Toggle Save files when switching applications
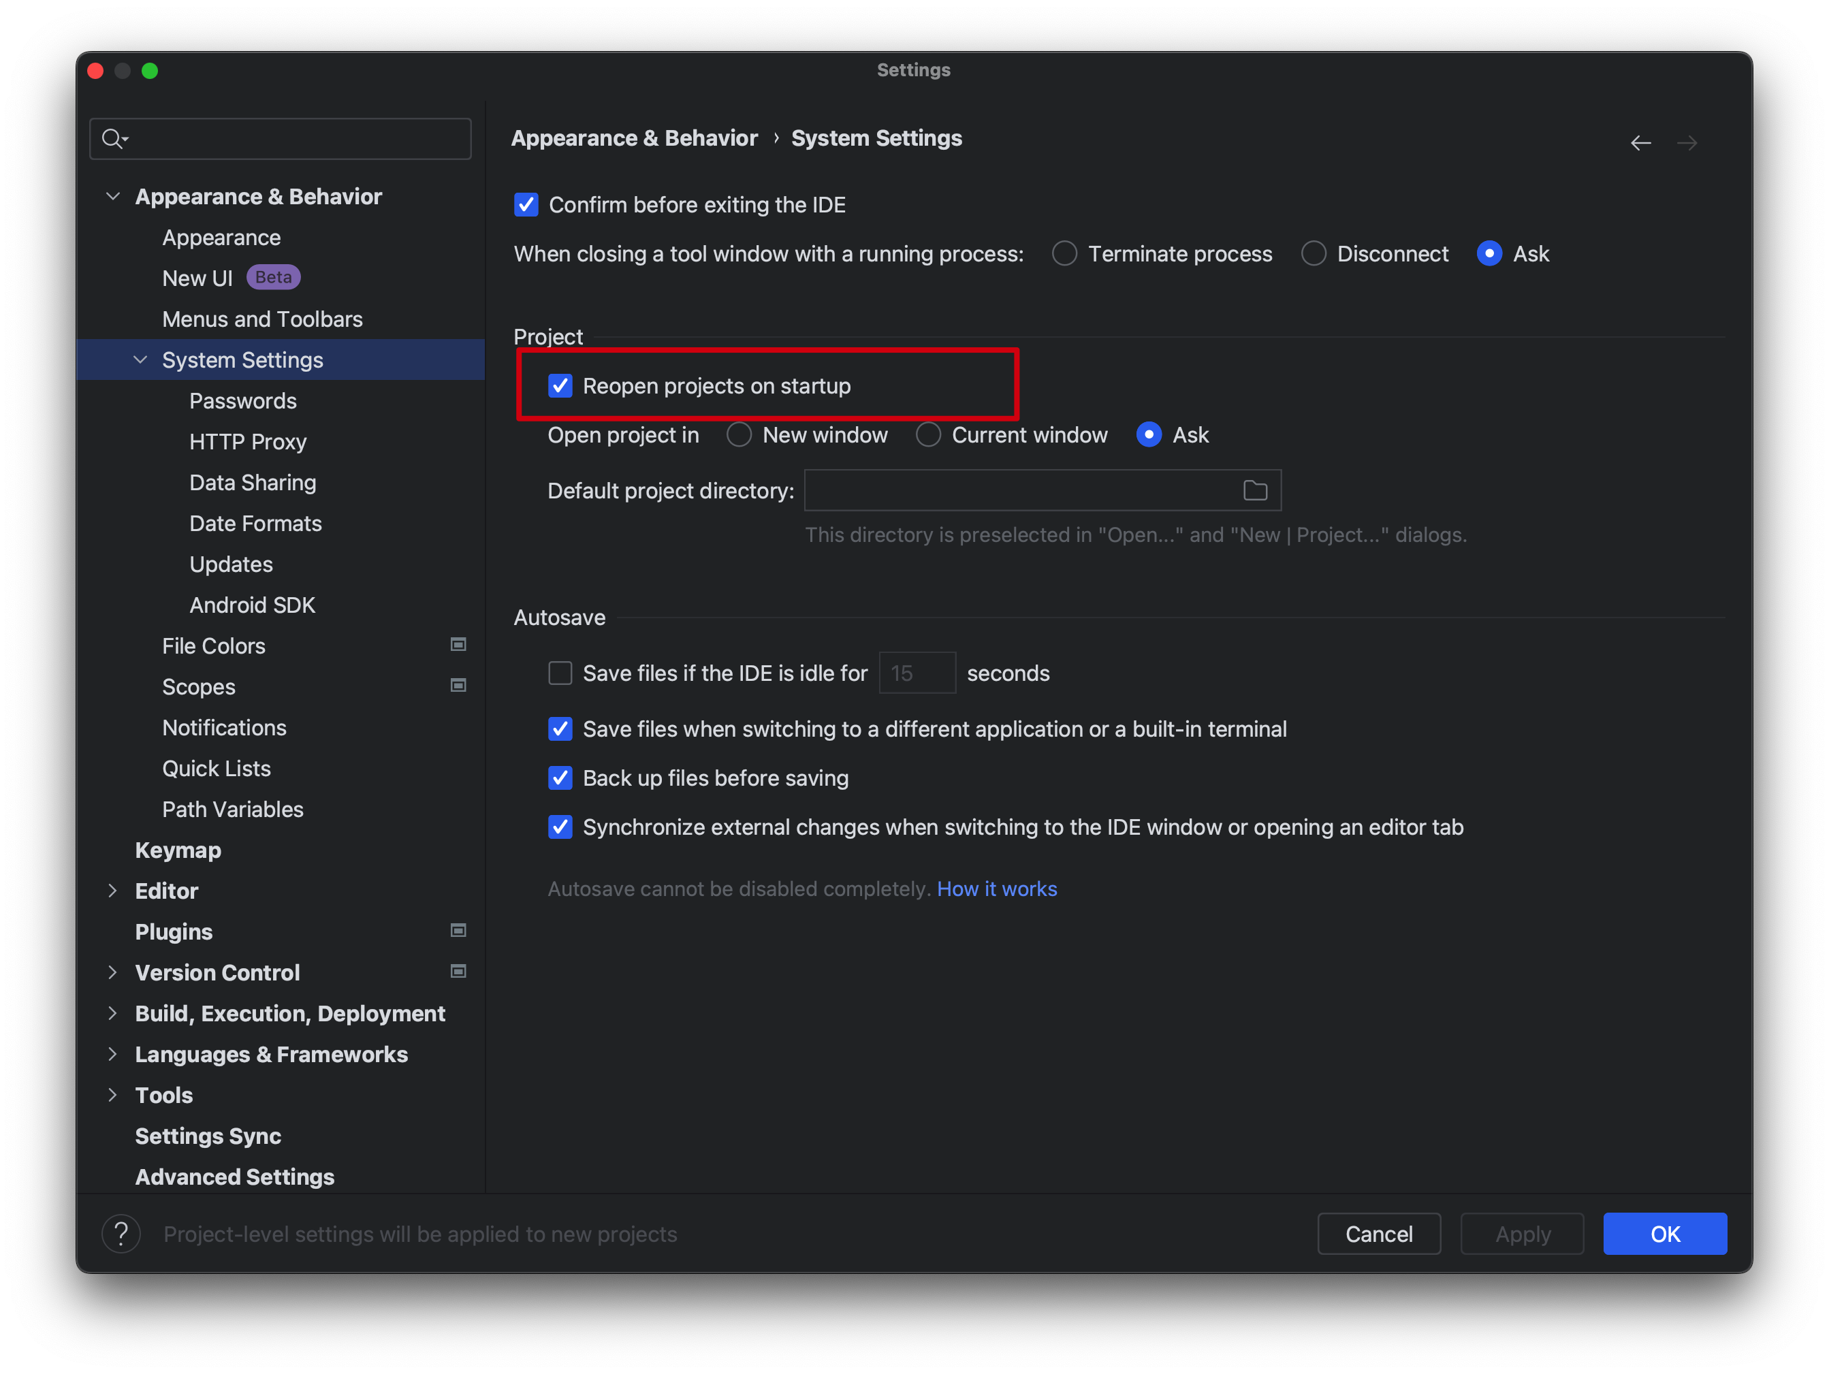This screenshot has width=1829, height=1374. click(560, 729)
